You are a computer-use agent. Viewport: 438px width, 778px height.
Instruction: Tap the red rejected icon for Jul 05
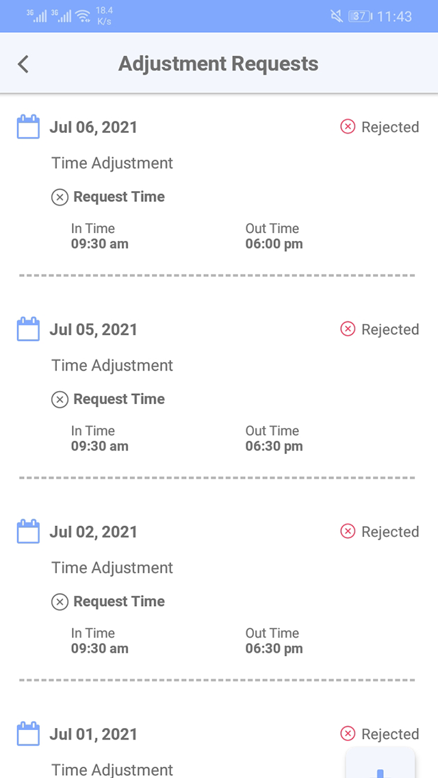pos(348,329)
